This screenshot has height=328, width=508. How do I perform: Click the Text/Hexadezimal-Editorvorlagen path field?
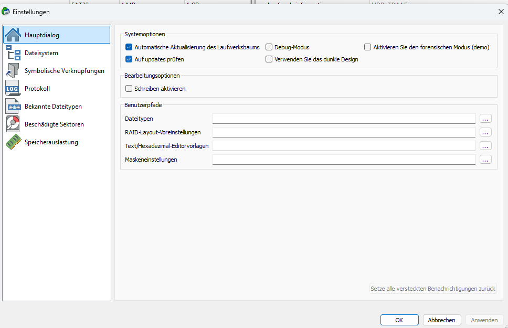point(344,146)
